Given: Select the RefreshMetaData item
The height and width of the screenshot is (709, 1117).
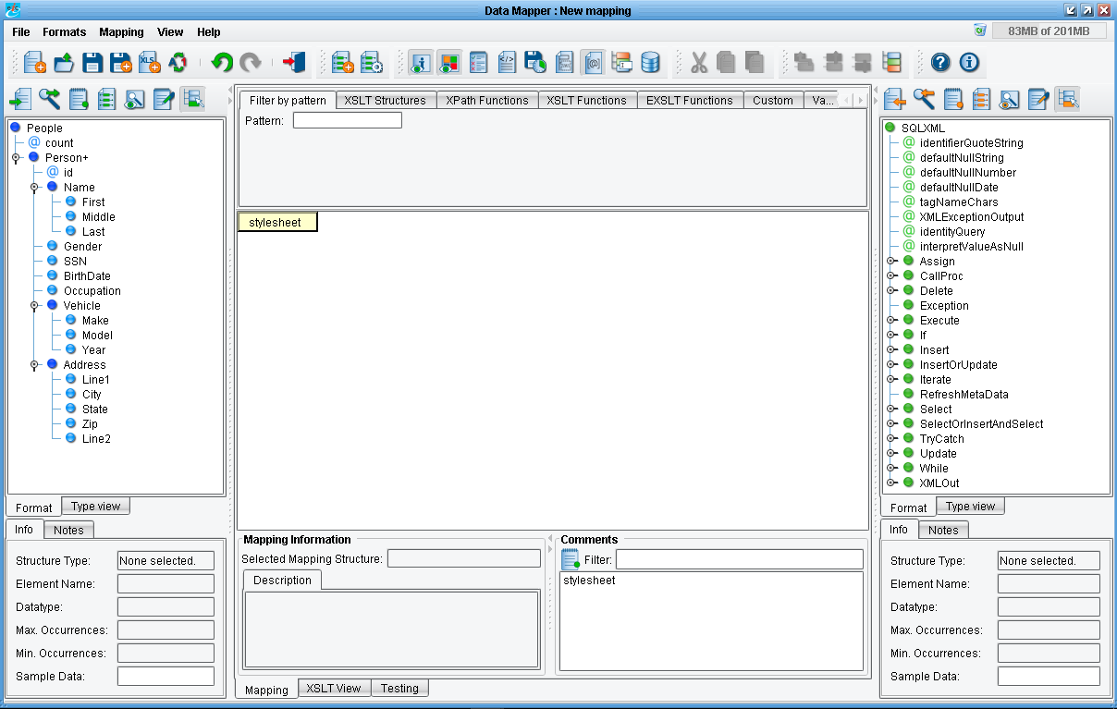Looking at the screenshot, I should 964,395.
